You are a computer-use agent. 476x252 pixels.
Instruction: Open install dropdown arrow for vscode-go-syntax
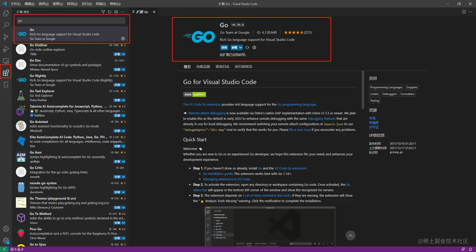[124, 192]
